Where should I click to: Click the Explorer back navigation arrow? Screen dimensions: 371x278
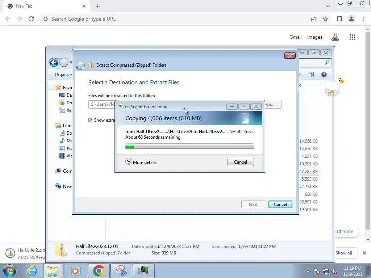pyautogui.click(x=54, y=62)
